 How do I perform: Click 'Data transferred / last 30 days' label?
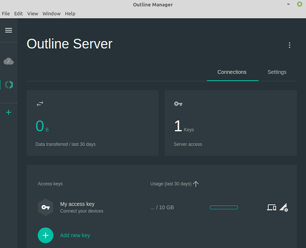point(66,144)
